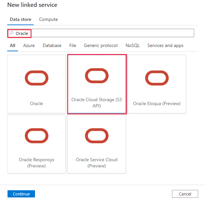Click the Oracle Eloqua logo icon

tap(157, 78)
